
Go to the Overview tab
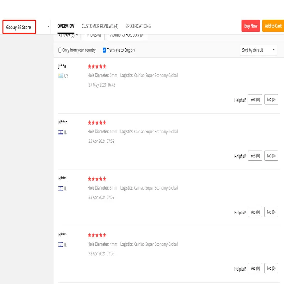point(66,26)
